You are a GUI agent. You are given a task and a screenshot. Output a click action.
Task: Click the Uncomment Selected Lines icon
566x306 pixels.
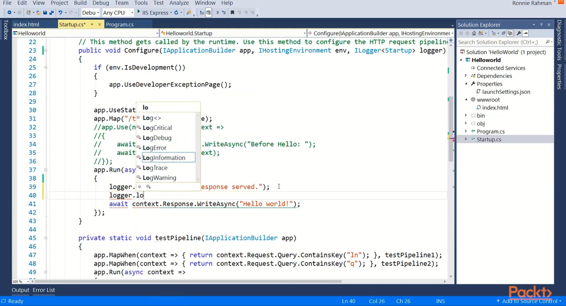coord(224,13)
